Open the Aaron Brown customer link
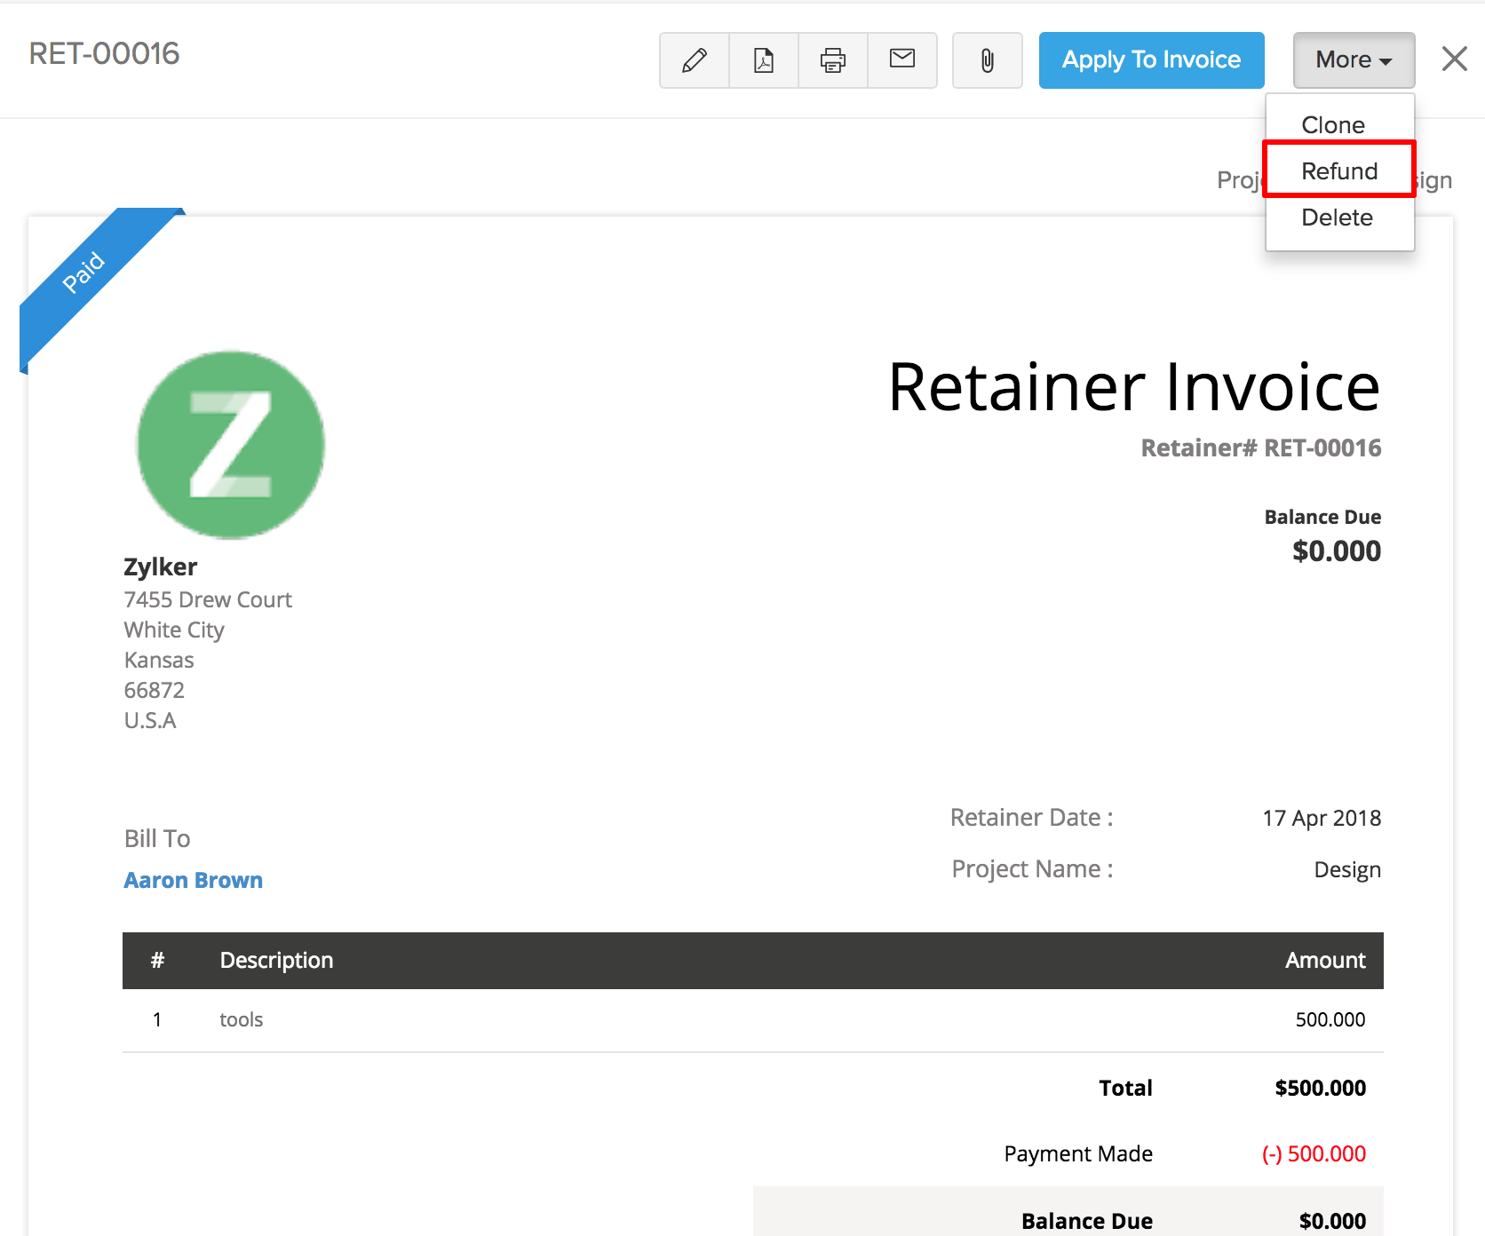This screenshot has width=1485, height=1236. (193, 880)
